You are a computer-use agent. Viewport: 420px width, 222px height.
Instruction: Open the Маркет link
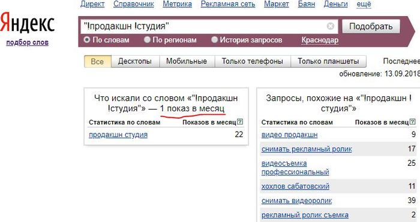(277, 4)
